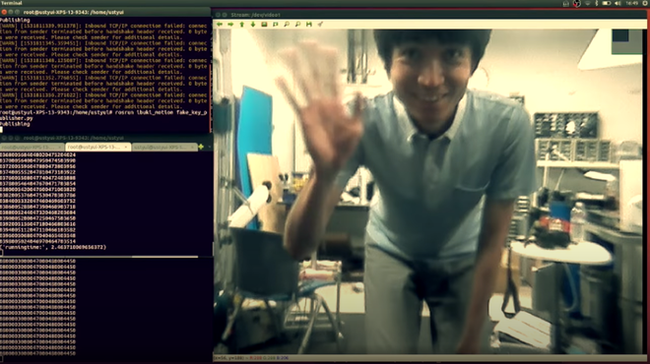
Task: Open the battery indicator menu
Action: pos(607,3)
